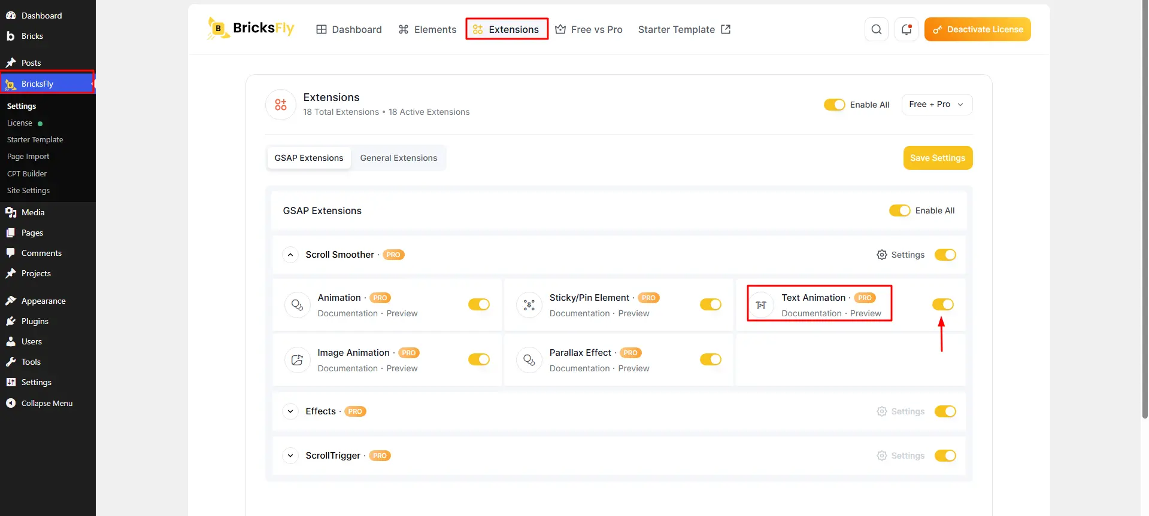This screenshot has width=1149, height=516.
Task: Open the notifications bell icon
Action: tap(906, 29)
